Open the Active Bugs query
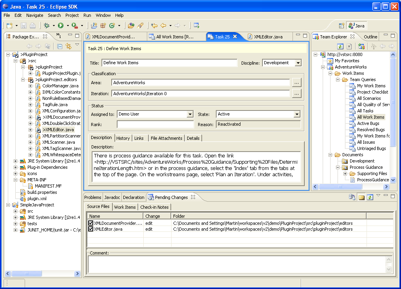Viewport: 401px width, 289px height. pyautogui.click(x=368, y=123)
